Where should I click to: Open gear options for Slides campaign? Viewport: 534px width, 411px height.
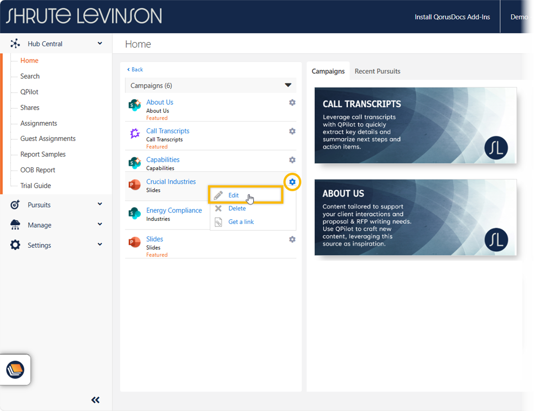point(292,239)
